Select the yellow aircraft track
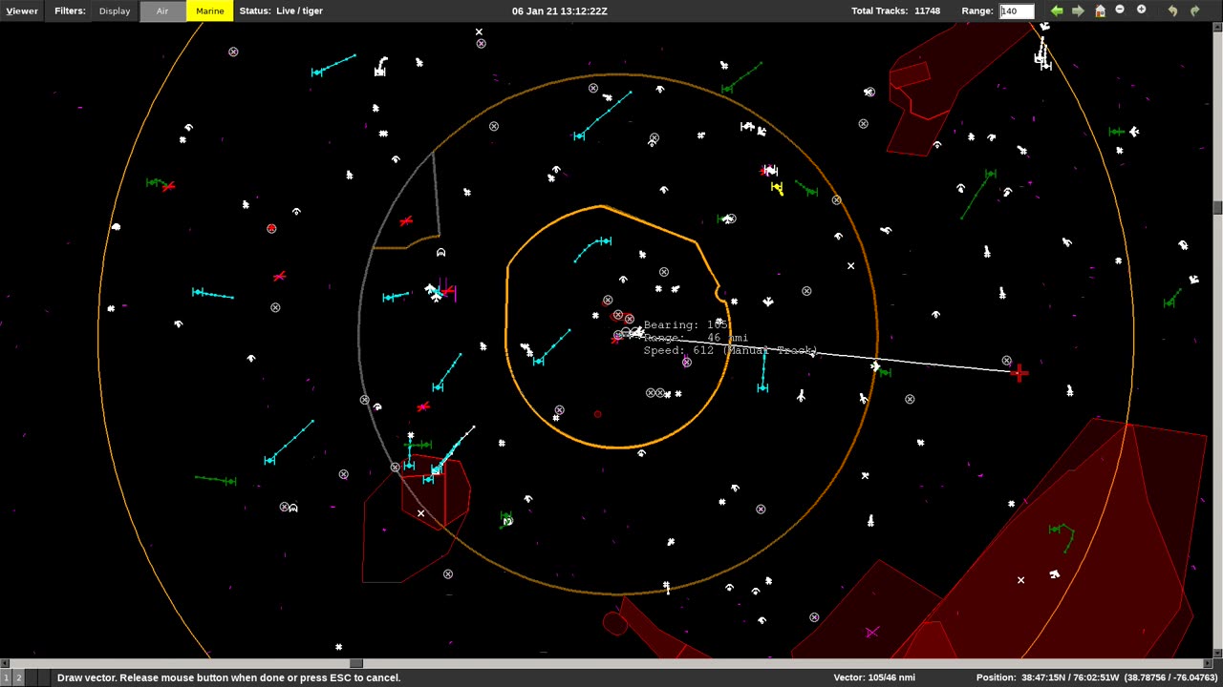The height and width of the screenshot is (687, 1223). pyautogui.click(x=777, y=189)
